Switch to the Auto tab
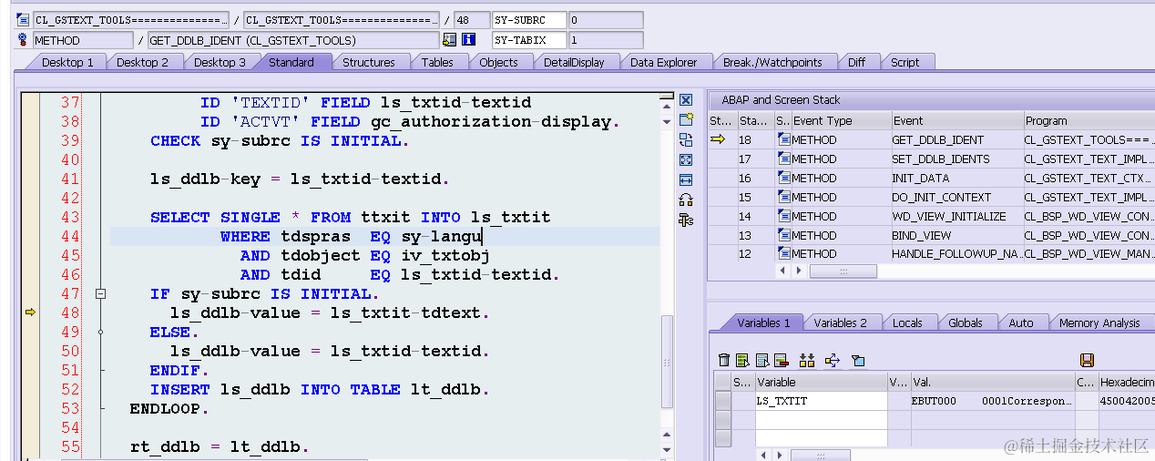 [x=1021, y=323]
